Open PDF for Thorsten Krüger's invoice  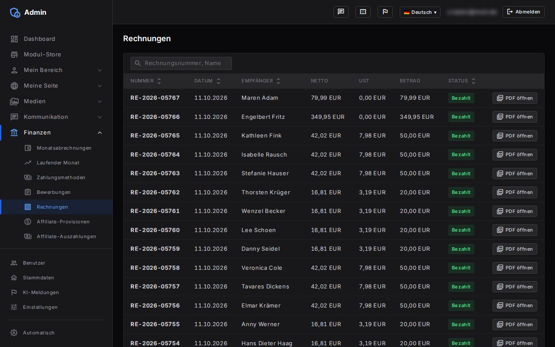[515, 192]
